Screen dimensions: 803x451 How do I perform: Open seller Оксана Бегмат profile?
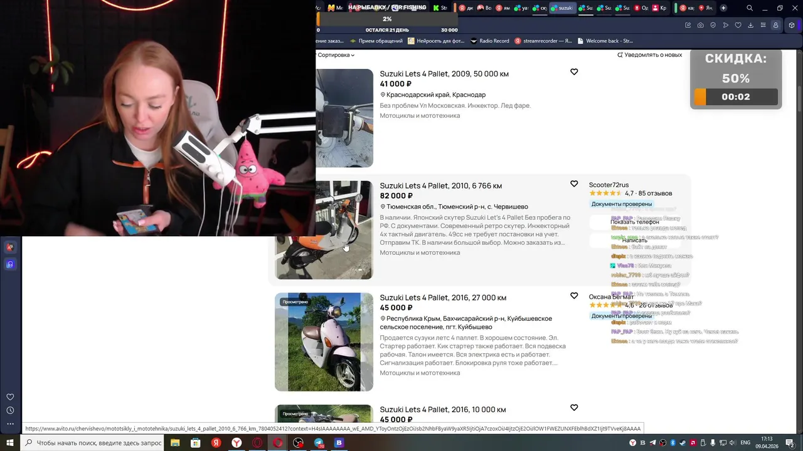point(611,297)
